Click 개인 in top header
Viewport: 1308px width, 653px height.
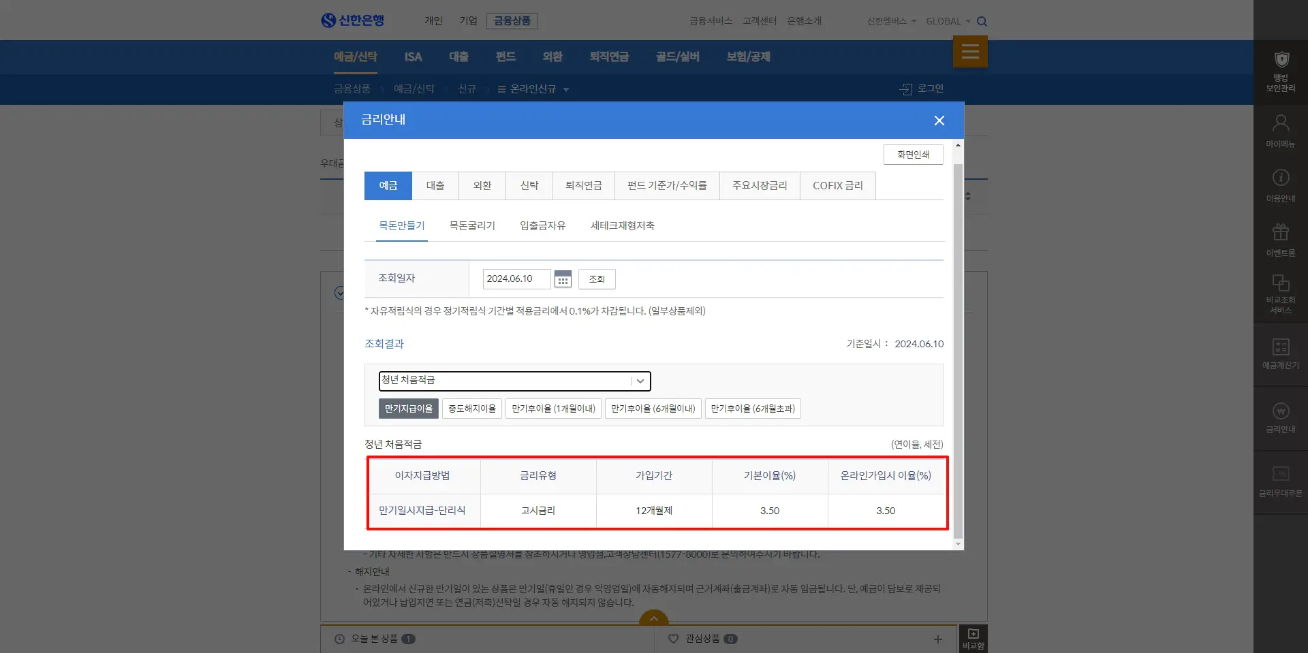433,21
